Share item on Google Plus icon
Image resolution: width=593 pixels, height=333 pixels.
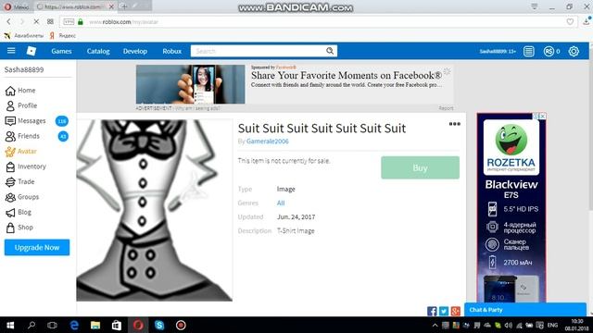[x=455, y=311]
